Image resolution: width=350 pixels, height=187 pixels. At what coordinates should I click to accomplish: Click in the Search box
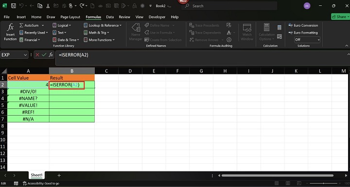pyautogui.click(x=229, y=6)
